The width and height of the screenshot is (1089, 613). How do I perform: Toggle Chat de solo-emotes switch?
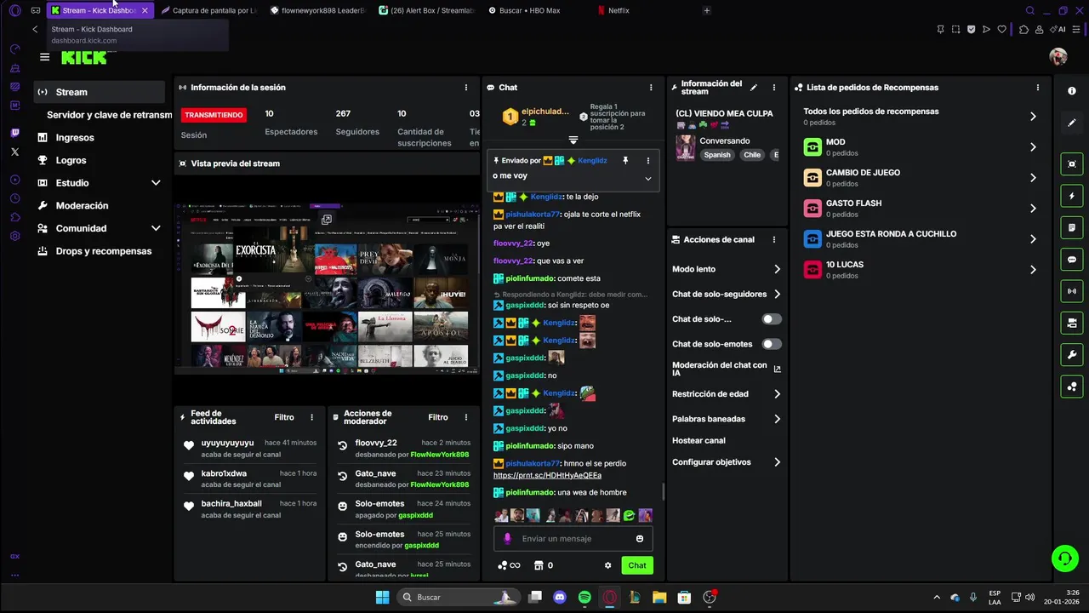tap(772, 344)
